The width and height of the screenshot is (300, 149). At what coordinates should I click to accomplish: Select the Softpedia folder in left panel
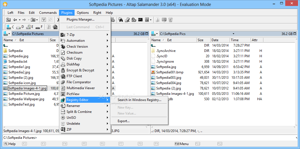(16, 51)
